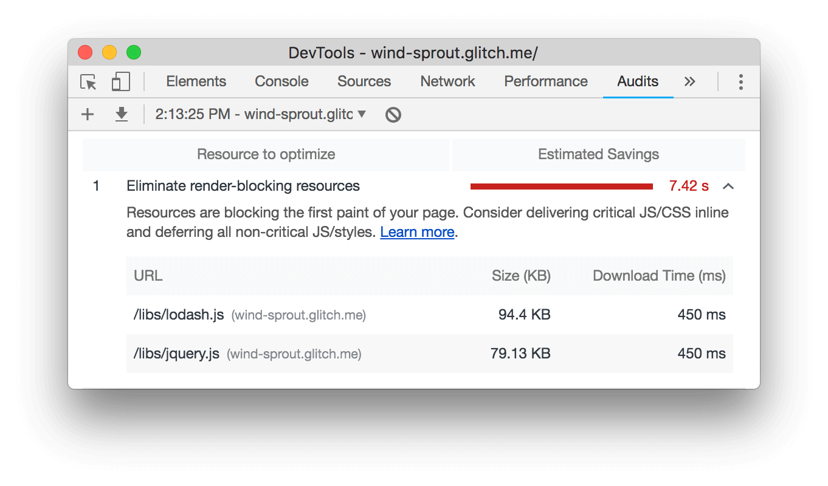The height and width of the screenshot is (486, 828).
Task: Click the /libs/lodash.js URL
Action: [179, 315]
